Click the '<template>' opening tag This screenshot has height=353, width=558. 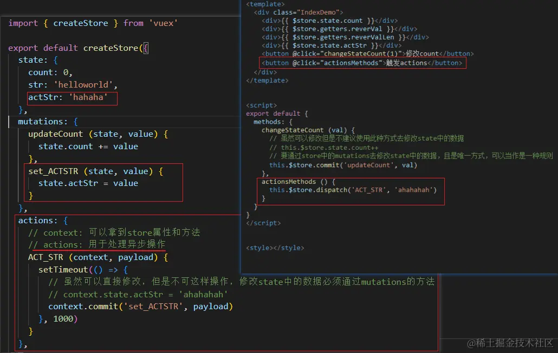(265, 4)
